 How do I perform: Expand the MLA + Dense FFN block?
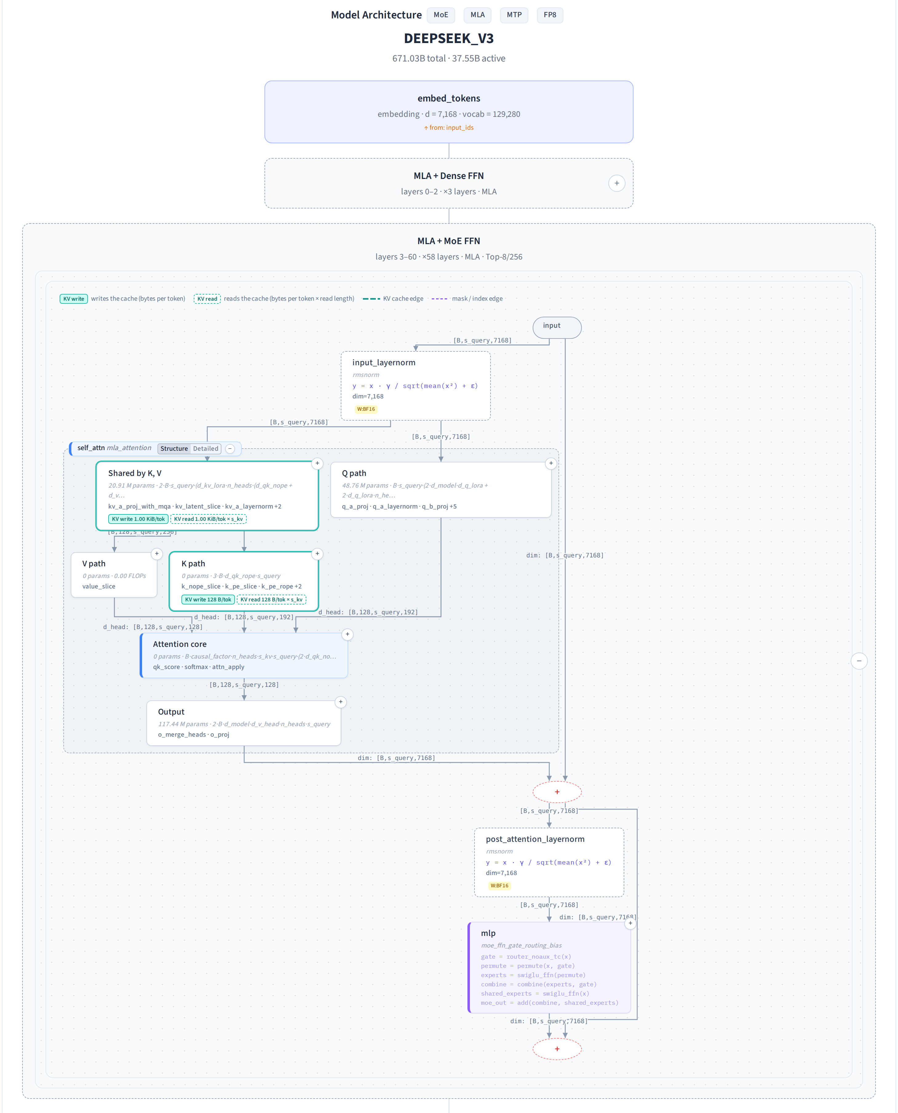[x=617, y=183]
